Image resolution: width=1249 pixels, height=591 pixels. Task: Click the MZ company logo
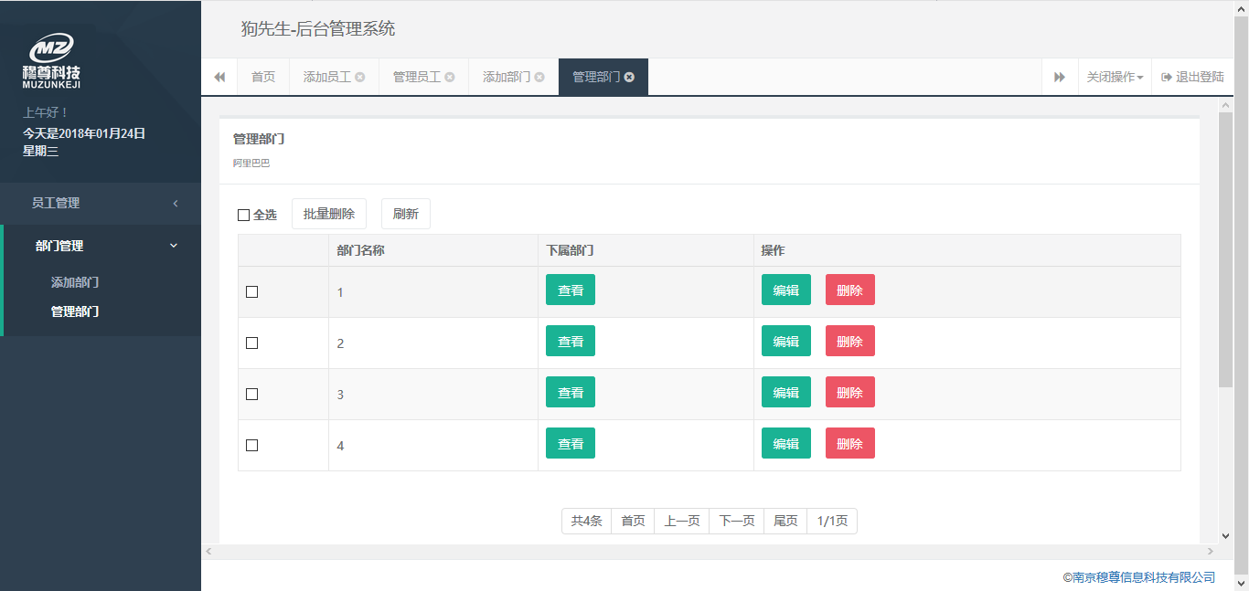[x=51, y=61]
